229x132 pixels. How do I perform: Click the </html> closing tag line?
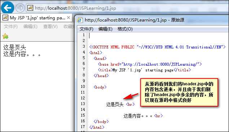click(x=97, y=127)
